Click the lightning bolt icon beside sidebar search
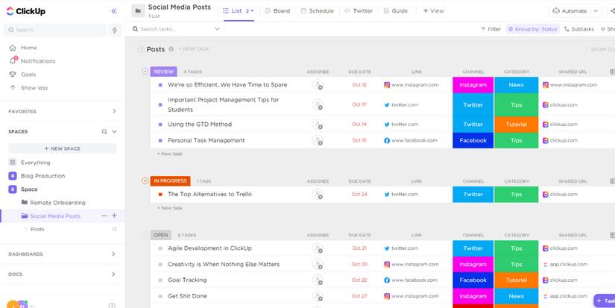Image resolution: width=615 pixels, height=308 pixels. point(115,31)
